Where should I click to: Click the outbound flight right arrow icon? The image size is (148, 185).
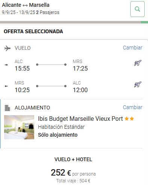tap(6, 65)
